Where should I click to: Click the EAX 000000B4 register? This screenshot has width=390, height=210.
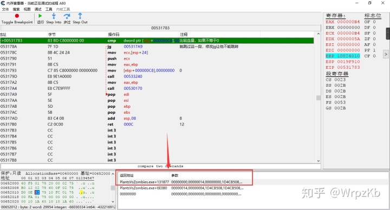click(x=343, y=22)
